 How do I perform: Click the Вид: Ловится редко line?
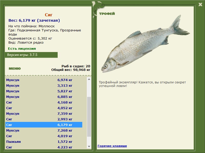pyautogui.click(x=26, y=42)
